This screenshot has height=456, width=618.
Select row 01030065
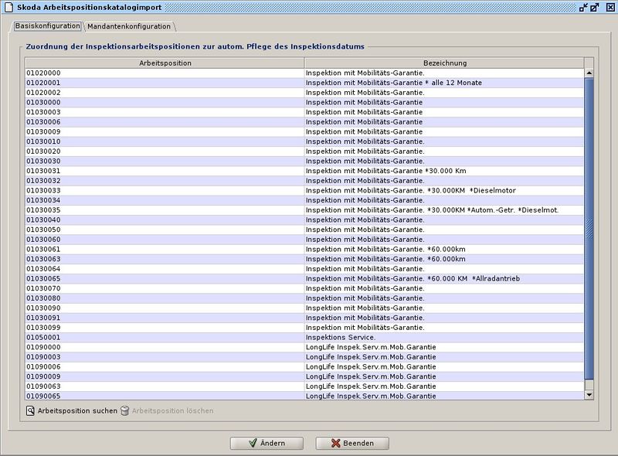pos(304,278)
